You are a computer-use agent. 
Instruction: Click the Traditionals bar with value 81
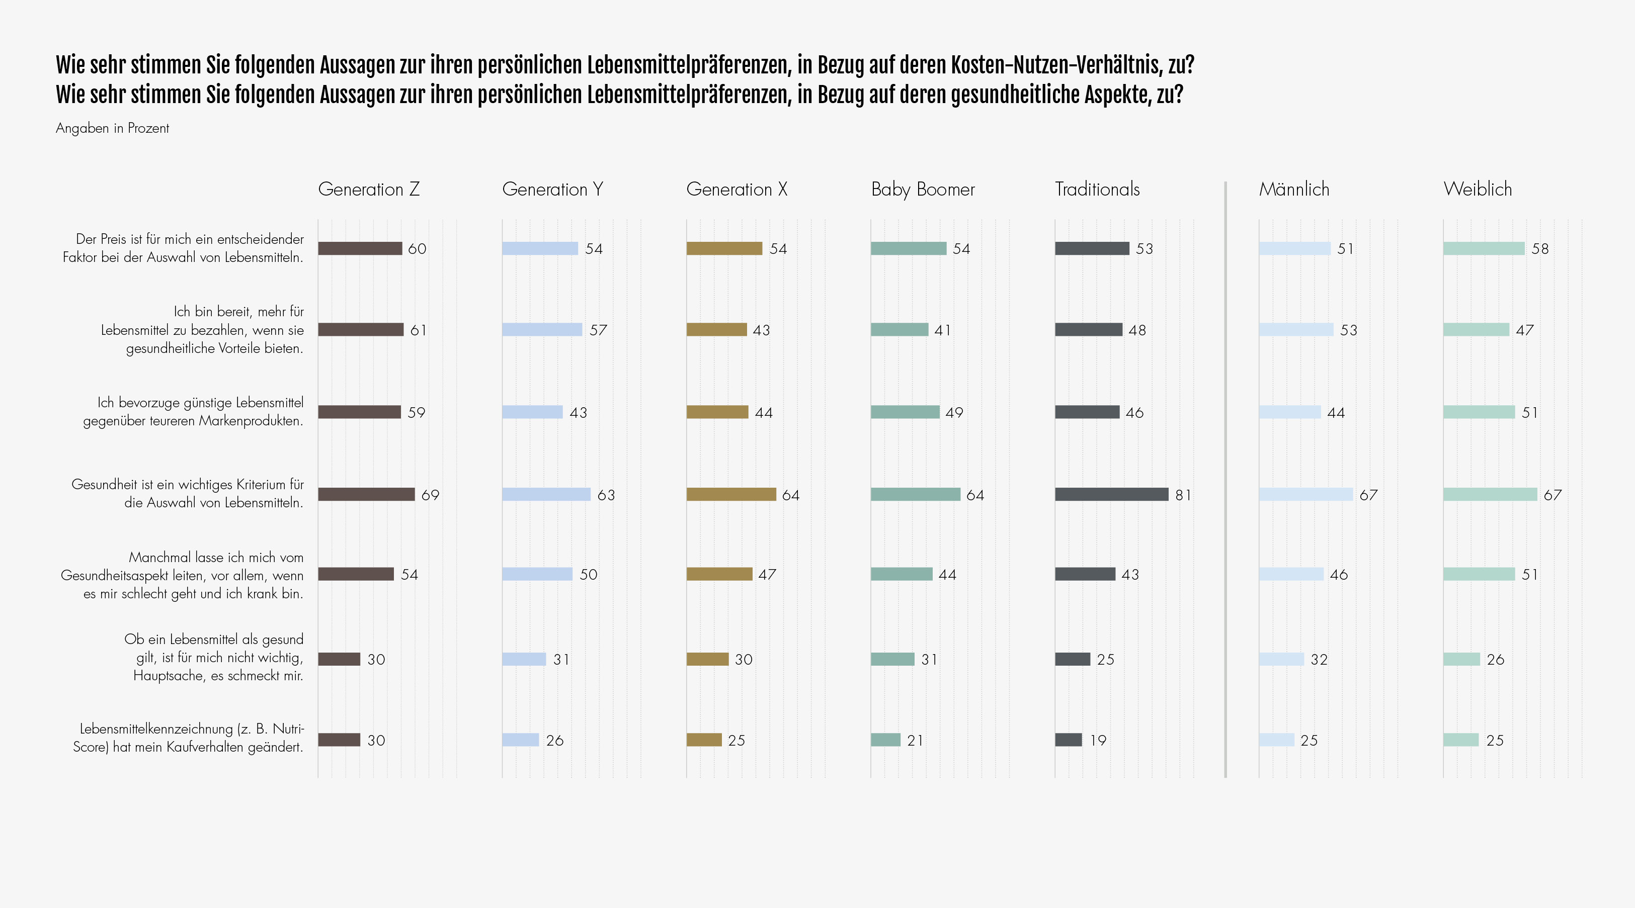[x=1111, y=494]
